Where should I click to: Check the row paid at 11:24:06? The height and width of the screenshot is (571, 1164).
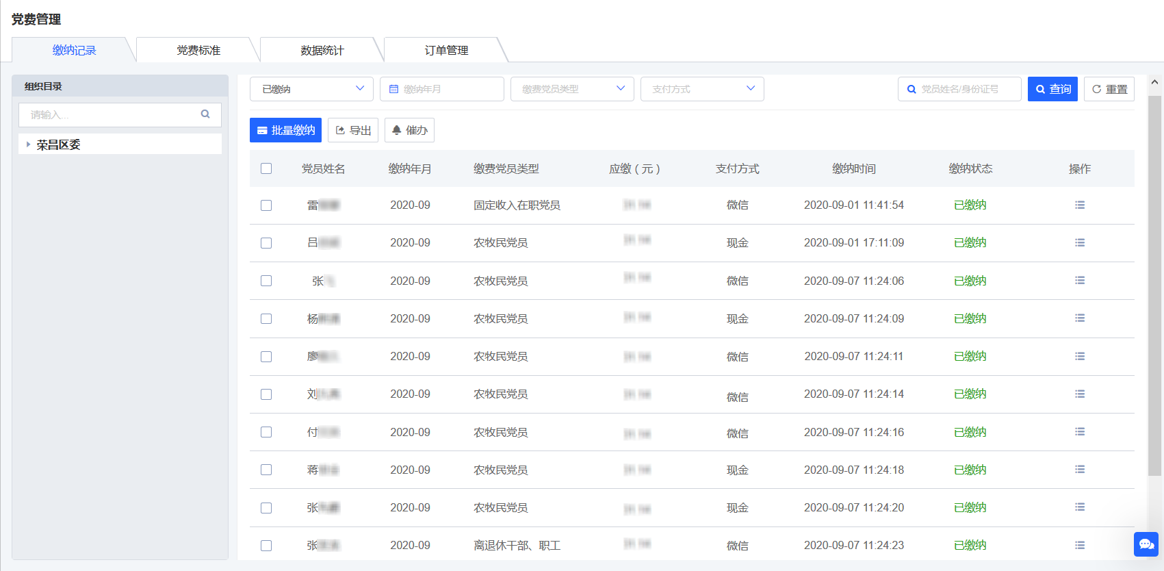(x=266, y=281)
